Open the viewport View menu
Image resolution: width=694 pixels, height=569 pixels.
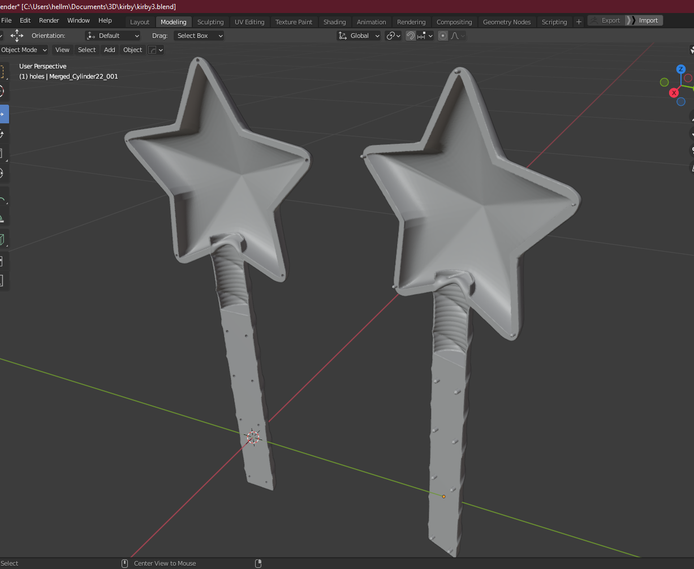pyautogui.click(x=62, y=50)
